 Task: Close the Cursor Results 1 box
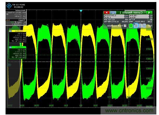coord(107,12)
